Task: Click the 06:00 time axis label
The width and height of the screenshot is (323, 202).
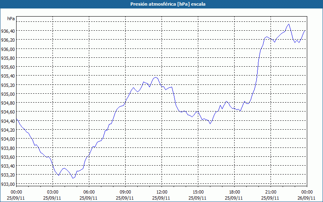Action: click(x=89, y=192)
